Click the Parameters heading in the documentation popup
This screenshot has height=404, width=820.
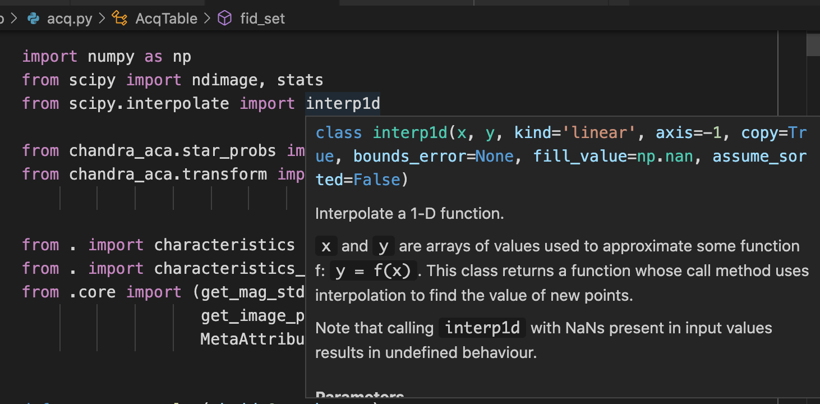[360, 395]
